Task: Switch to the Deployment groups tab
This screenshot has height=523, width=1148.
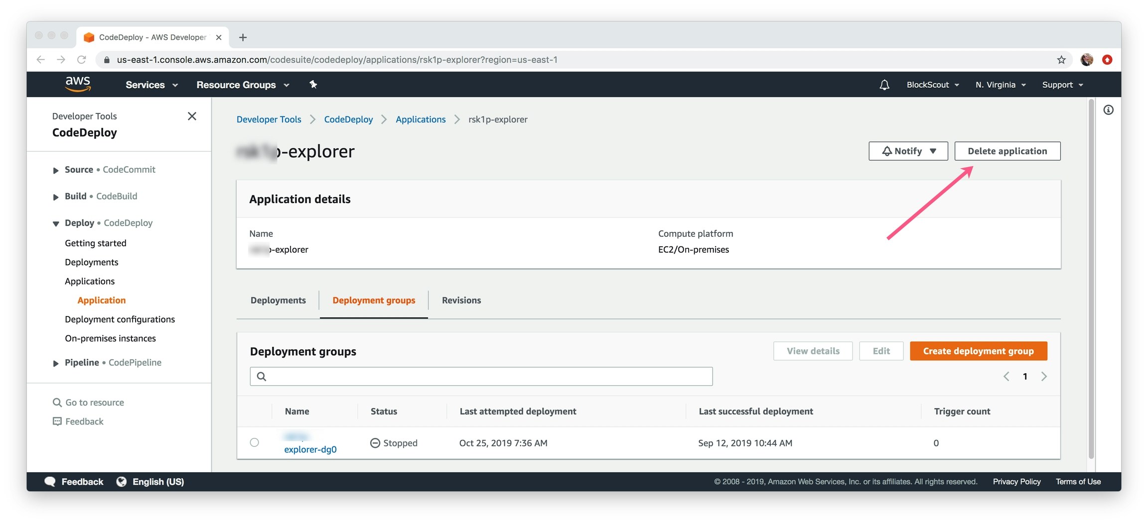Action: click(x=374, y=300)
